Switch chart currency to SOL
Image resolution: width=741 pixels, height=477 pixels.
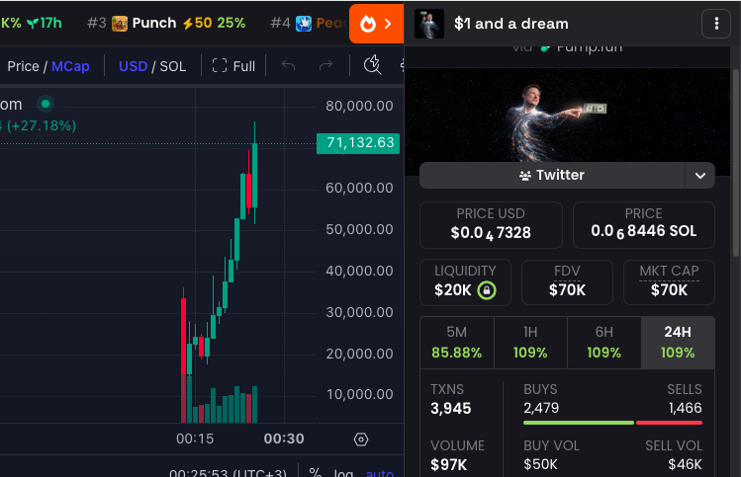172,66
